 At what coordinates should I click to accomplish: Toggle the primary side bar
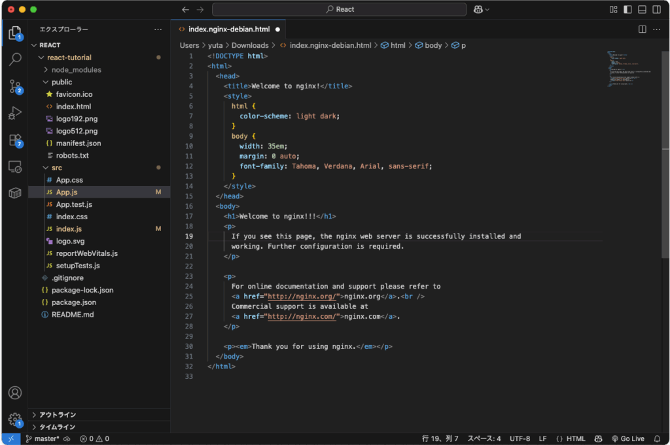[627, 9]
